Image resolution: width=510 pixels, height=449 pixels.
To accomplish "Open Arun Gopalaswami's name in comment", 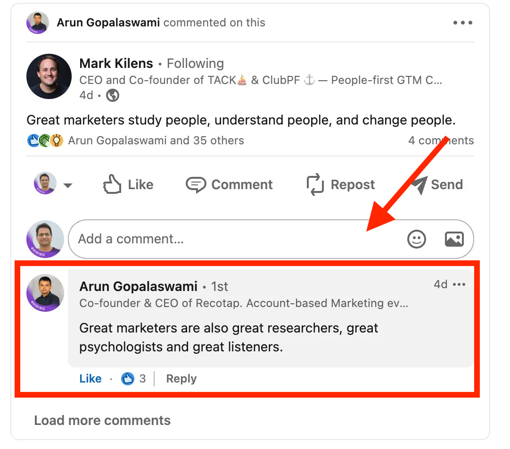I will [x=138, y=286].
